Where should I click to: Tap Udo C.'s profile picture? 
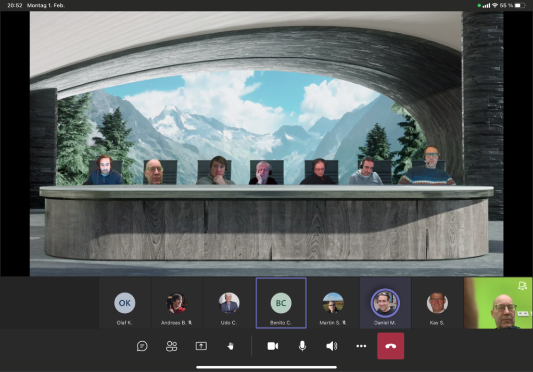pos(229,303)
